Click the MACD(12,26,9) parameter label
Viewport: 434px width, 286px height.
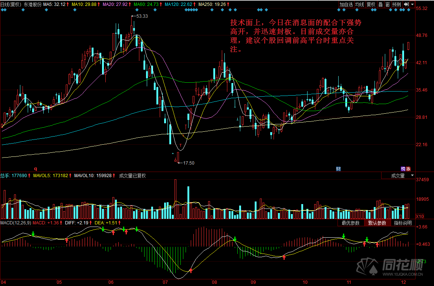[x=16, y=223]
